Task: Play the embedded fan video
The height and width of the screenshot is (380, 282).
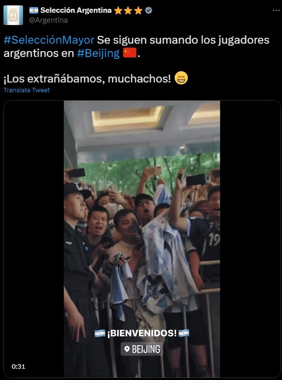Action: click(142, 239)
